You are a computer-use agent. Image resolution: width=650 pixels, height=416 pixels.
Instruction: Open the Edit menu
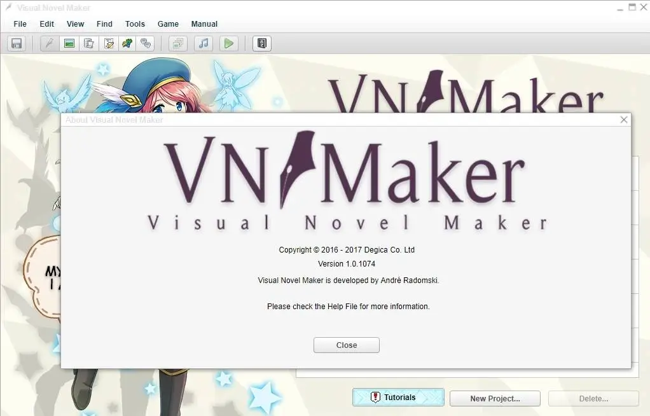(47, 24)
